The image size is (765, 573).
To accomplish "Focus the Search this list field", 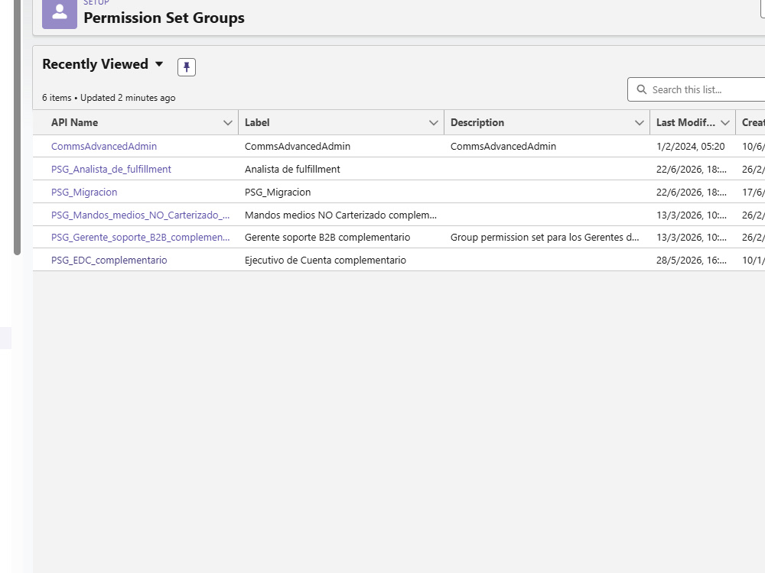I will (x=696, y=89).
